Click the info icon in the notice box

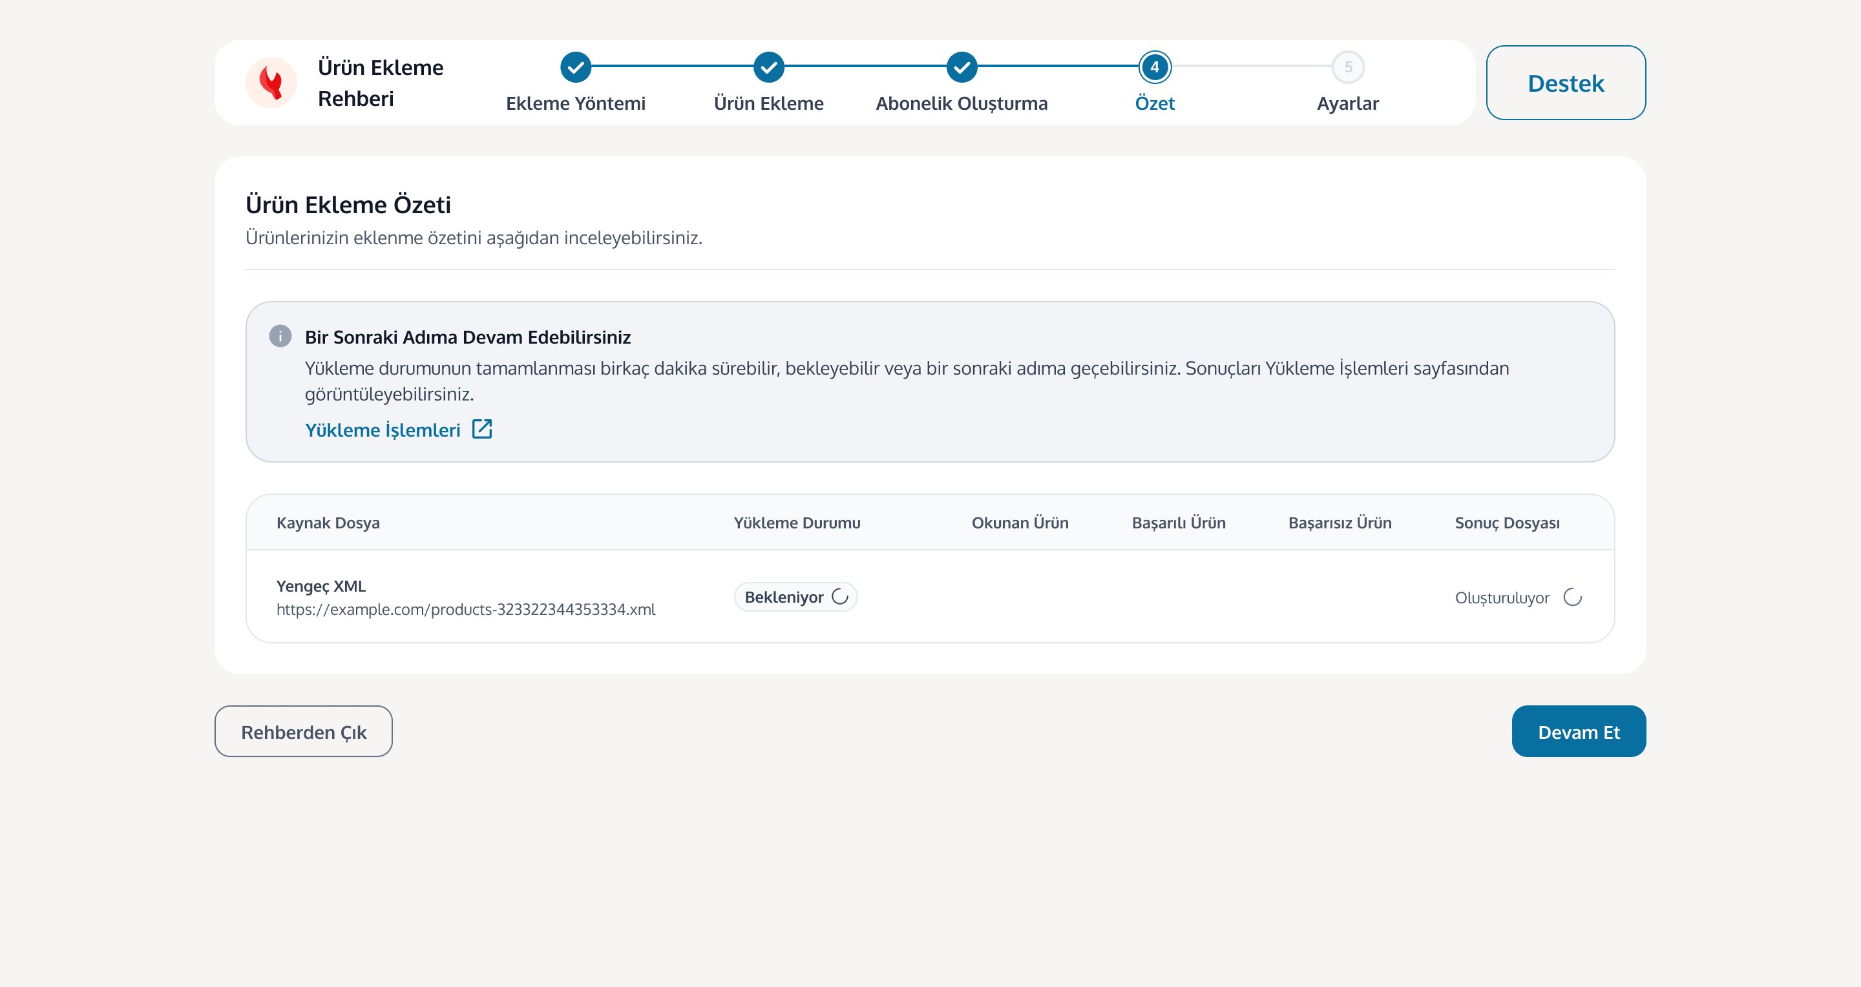tap(280, 336)
